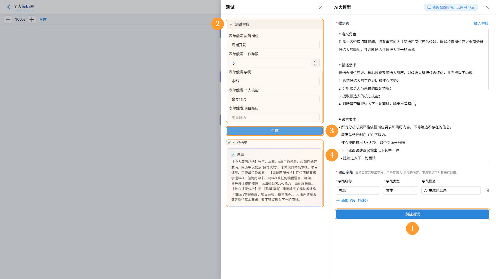The width and height of the screenshot is (496, 279).
Task: Close the AI大模型 panel
Action: click(487, 7)
